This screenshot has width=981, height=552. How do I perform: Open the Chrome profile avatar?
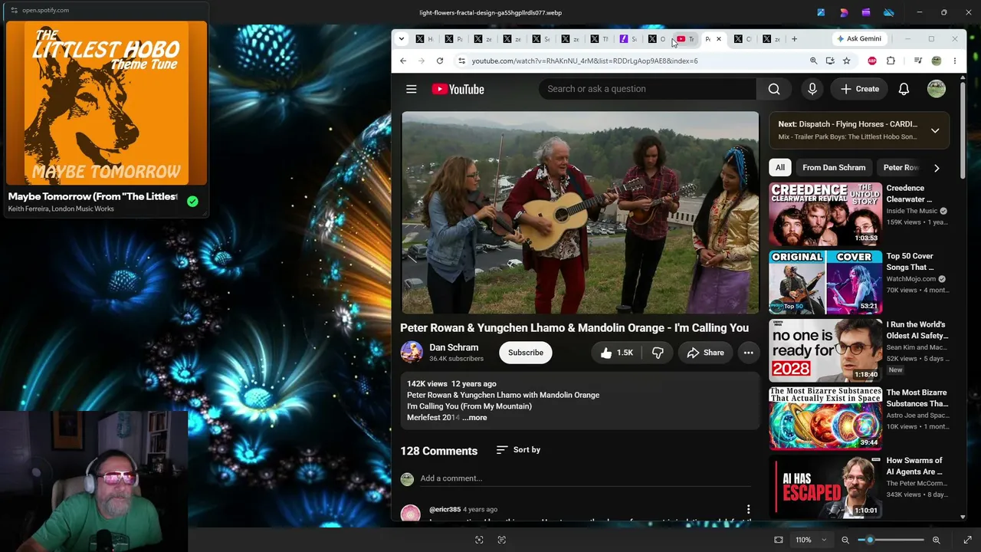pos(937,61)
